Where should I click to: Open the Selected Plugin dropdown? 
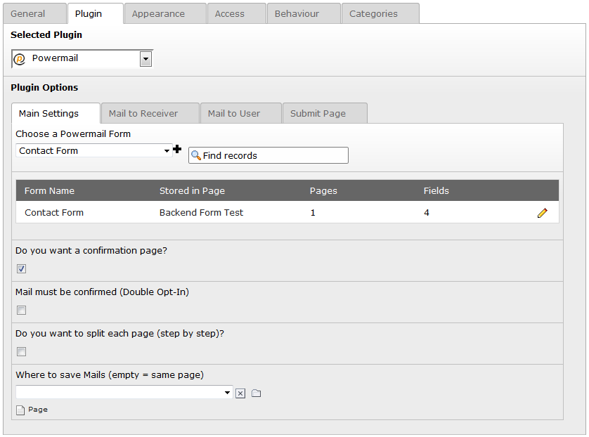tap(145, 59)
